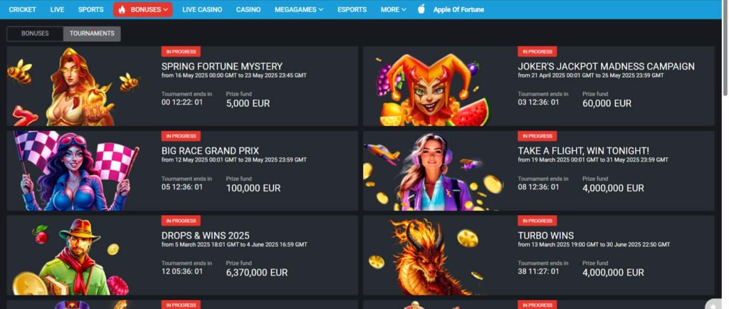Open the Turbo Wins dragon image
The height and width of the screenshot is (309, 729).
coord(428,256)
